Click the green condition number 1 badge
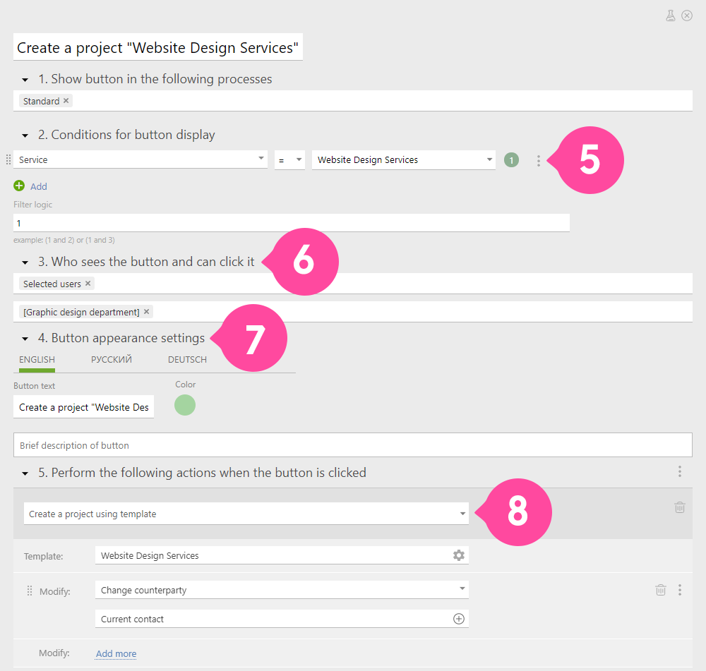Screen dimensions: 706x671 tap(511, 159)
